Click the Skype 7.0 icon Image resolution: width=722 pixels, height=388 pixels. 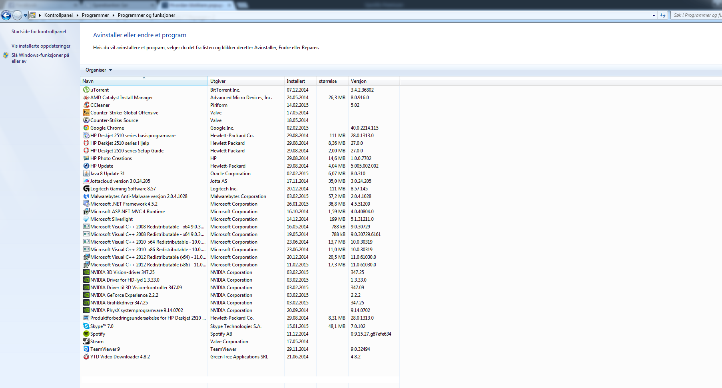point(86,326)
